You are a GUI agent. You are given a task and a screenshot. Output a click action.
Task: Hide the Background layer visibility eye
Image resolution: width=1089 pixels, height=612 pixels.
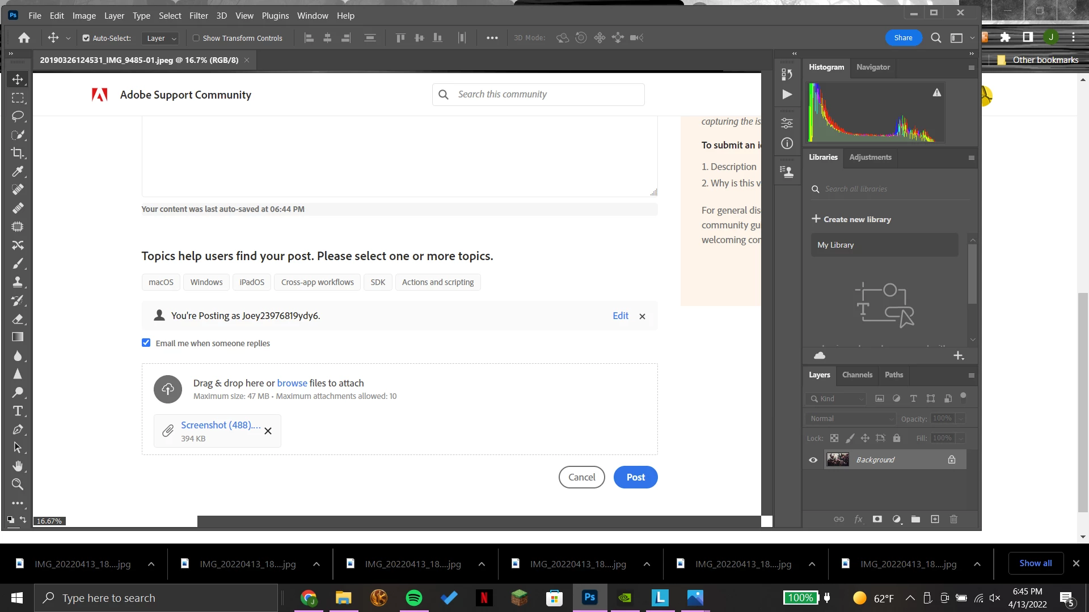click(x=813, y=460)
